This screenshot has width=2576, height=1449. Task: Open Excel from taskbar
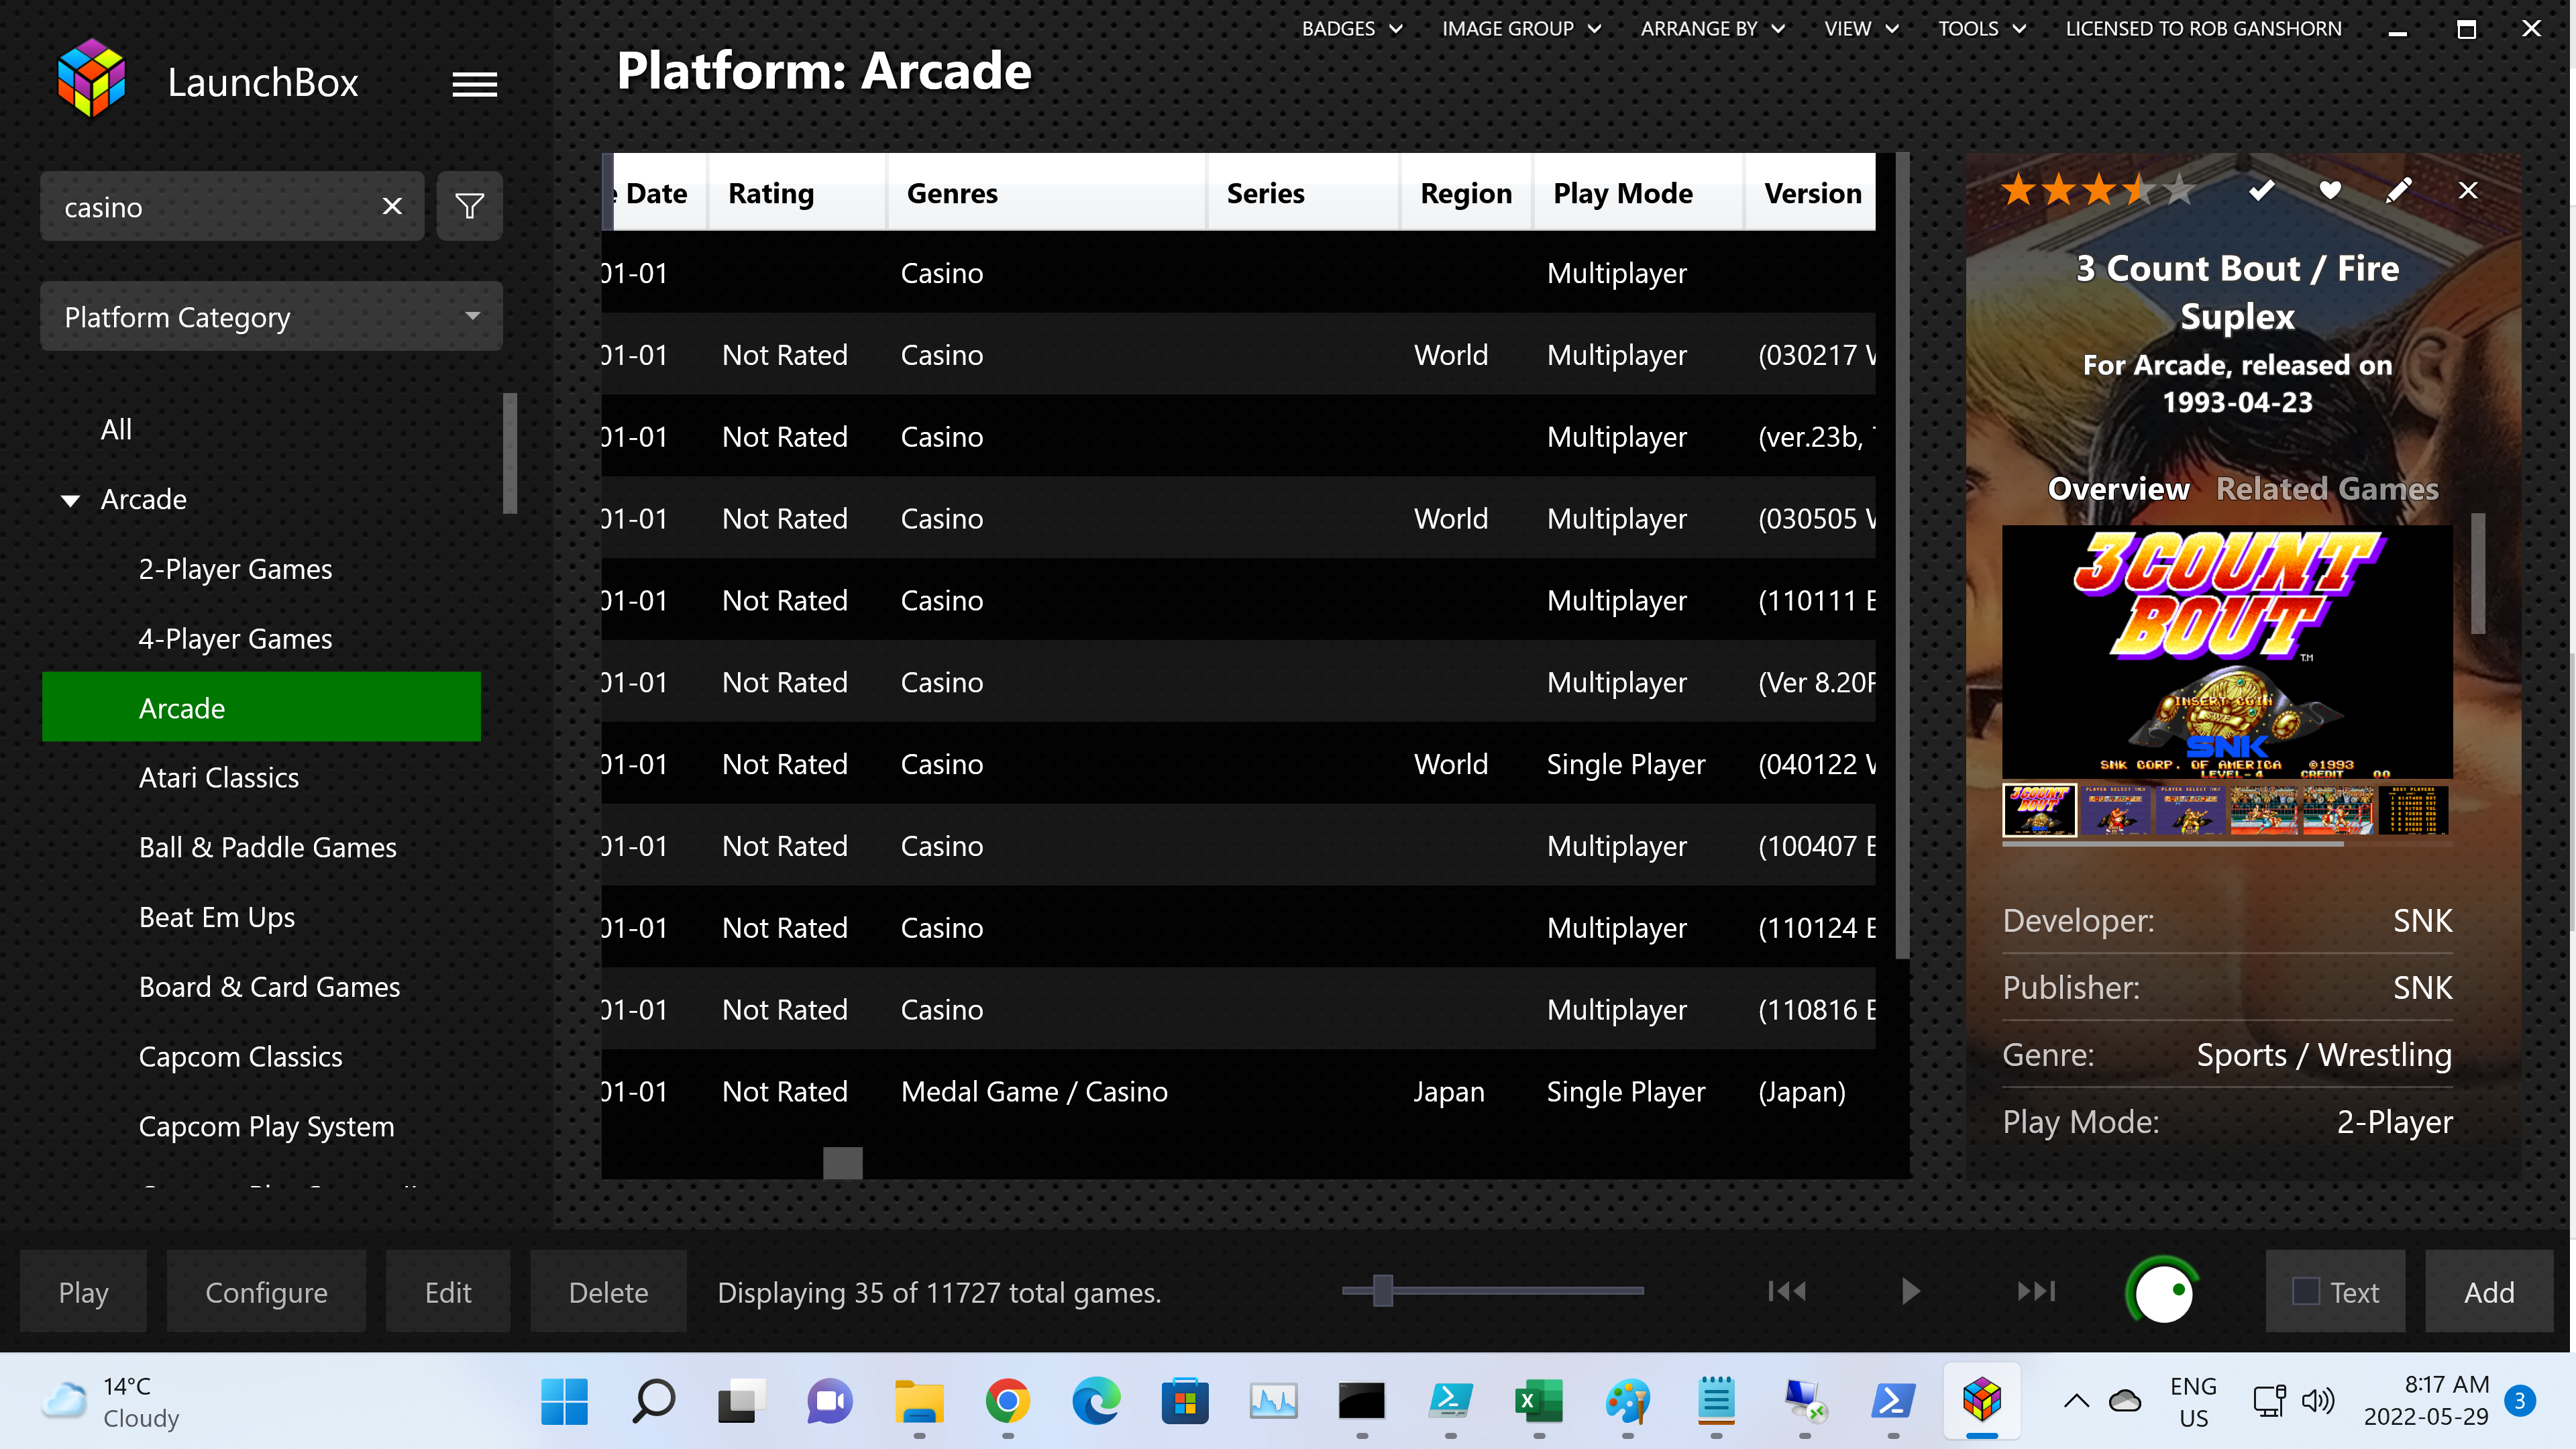1538,1401
